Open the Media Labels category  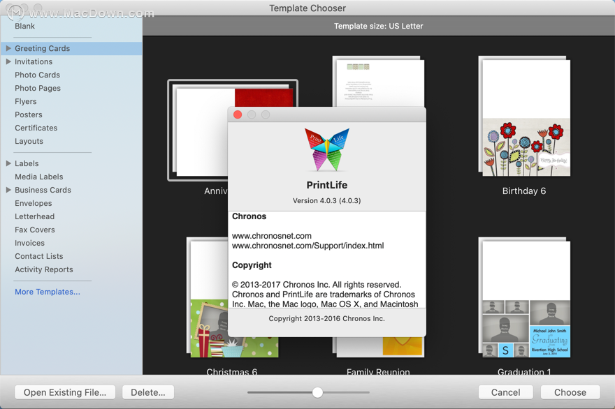click(39, 177)
